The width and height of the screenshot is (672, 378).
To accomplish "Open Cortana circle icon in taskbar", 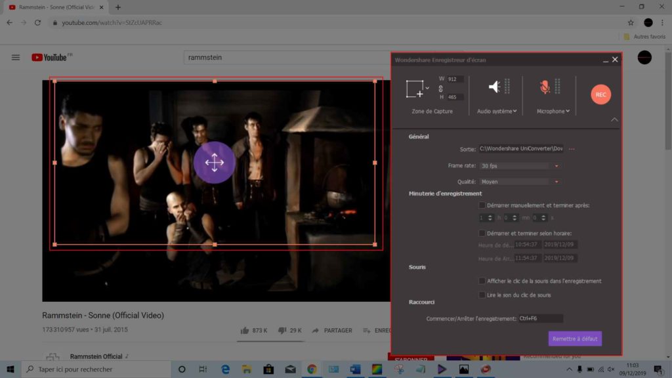I will point(182,369).
